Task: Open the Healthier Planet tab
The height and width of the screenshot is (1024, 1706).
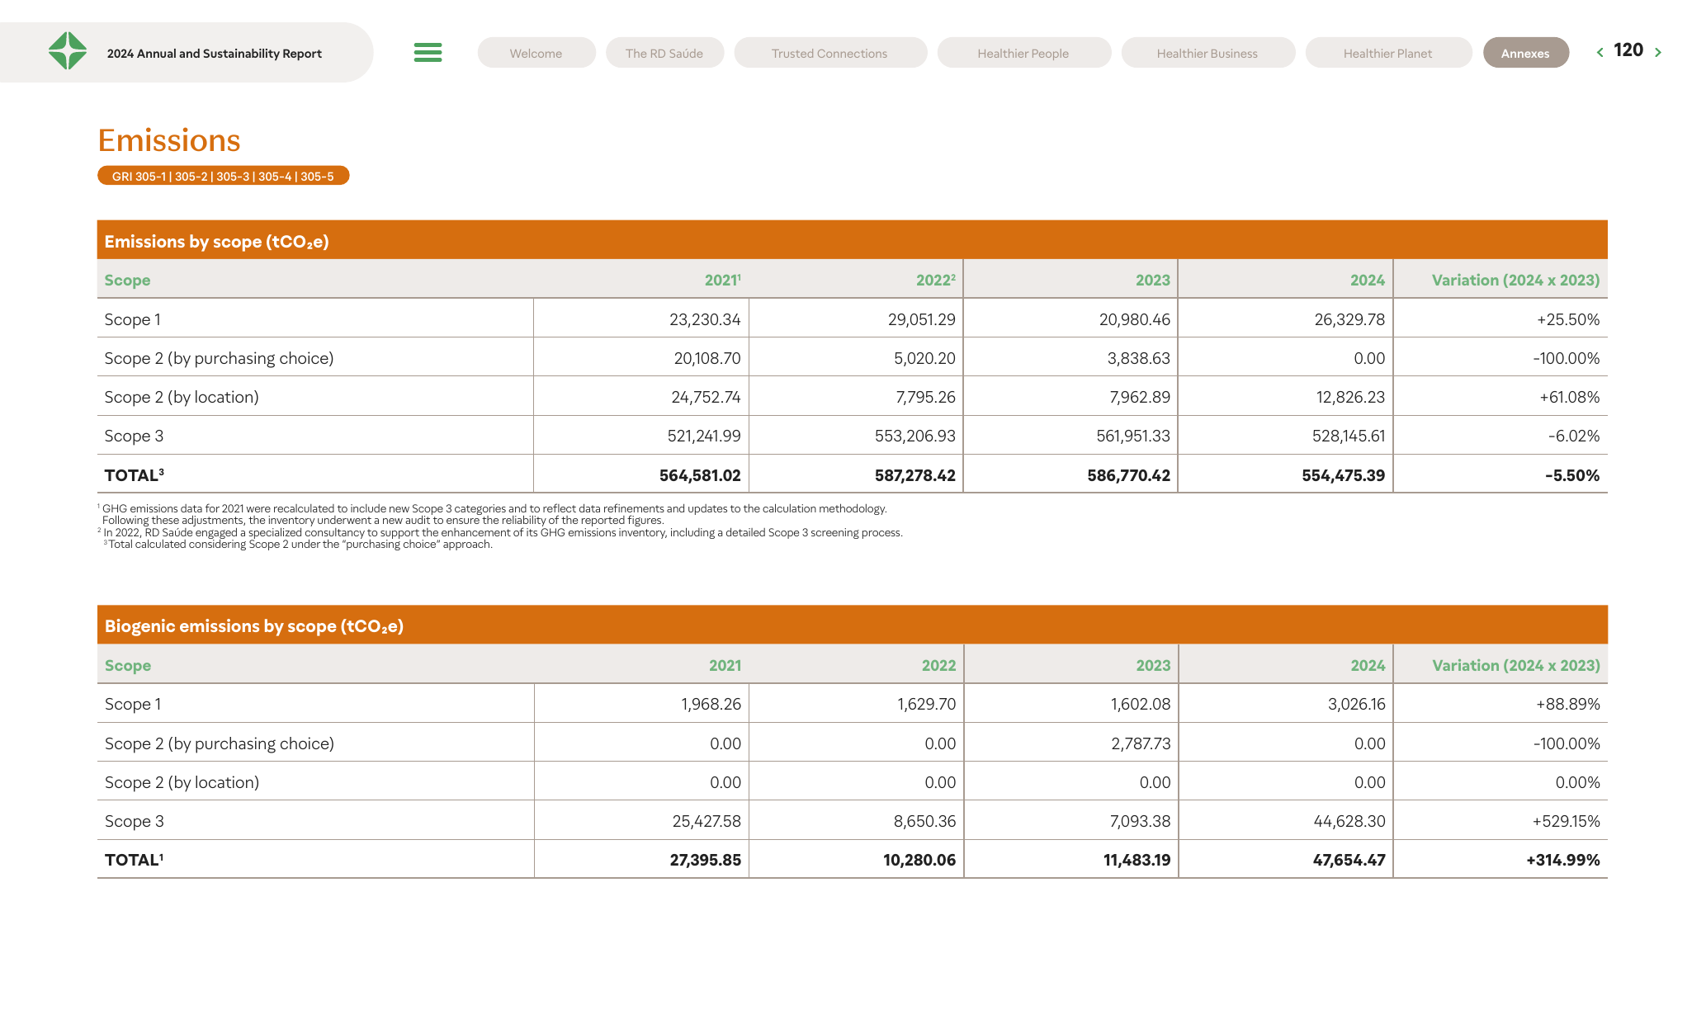Action: click(1388, 53)
